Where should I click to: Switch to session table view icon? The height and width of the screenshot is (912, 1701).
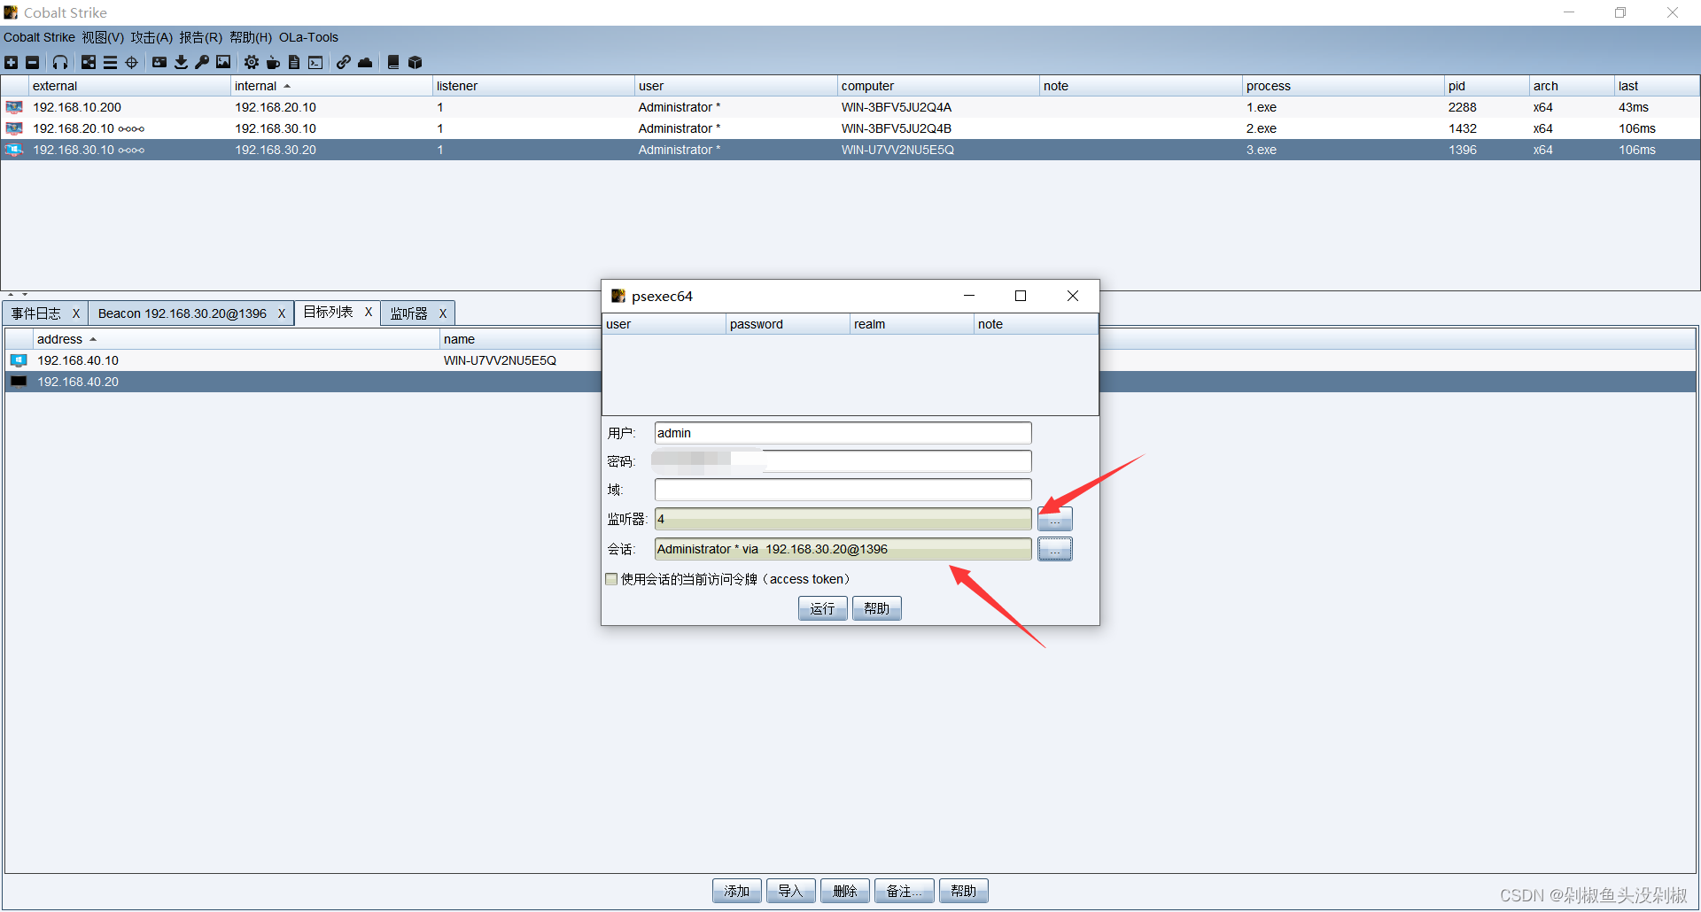pos(110,62)
